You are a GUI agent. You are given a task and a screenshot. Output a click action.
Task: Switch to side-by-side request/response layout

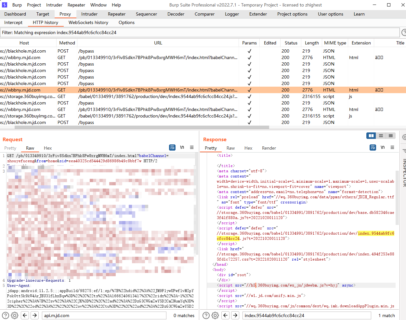click(371, 136)
